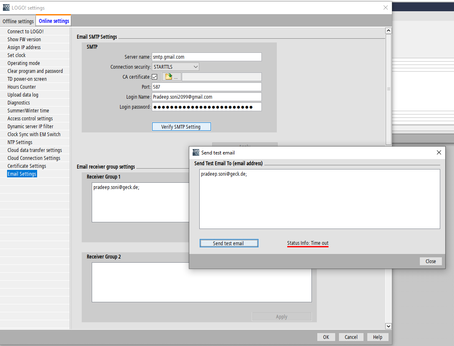Select Clock Sync with EM Switch
The width and height of the screenshot is (454, 346).
pyautogui.click(x=34, y=134)
